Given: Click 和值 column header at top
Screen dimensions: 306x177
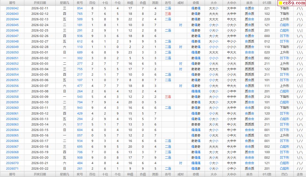Looking at the screenshot, I should (130, 3).
